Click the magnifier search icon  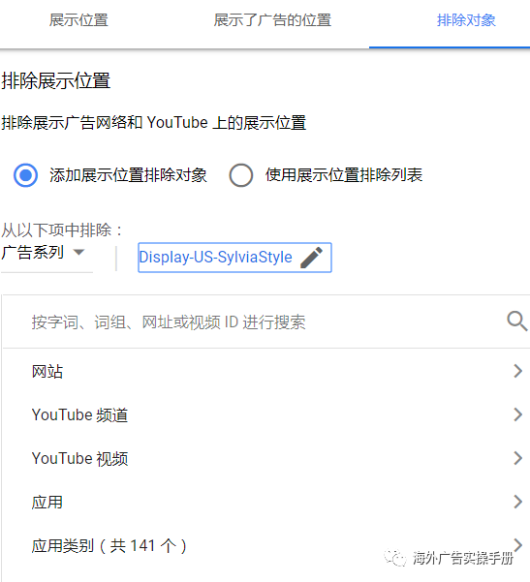517,322
